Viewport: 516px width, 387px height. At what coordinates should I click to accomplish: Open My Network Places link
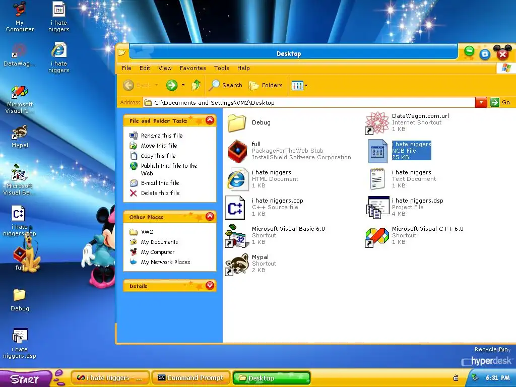[x=165, y=262]
